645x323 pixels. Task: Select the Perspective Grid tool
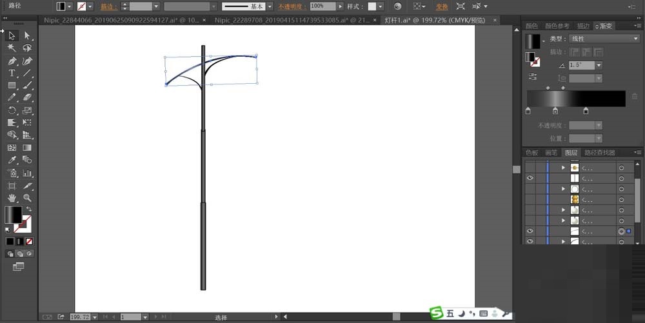[x=27, y=135]
